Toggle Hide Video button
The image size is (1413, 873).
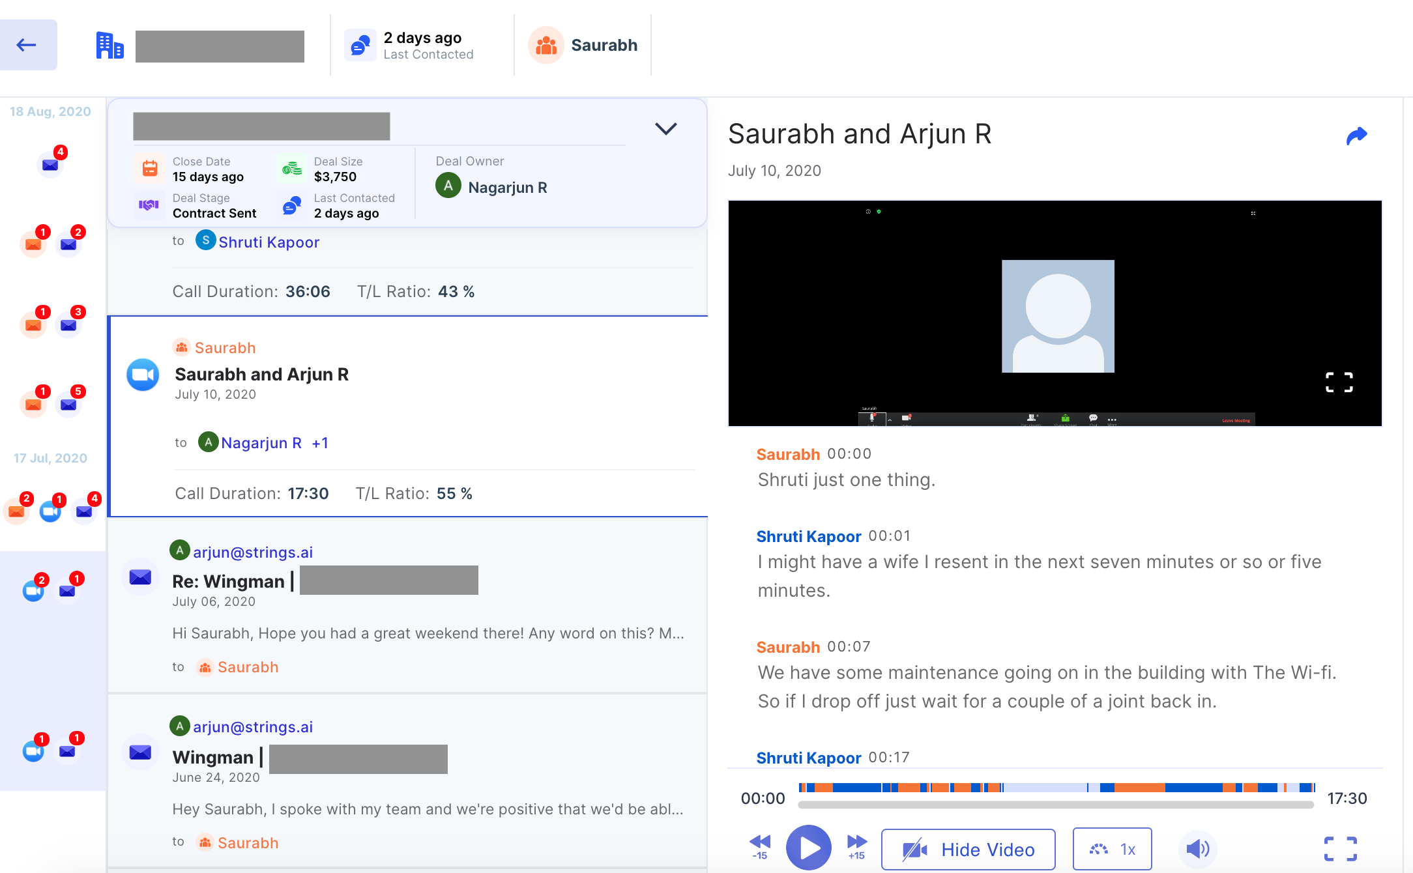(968, 849)
